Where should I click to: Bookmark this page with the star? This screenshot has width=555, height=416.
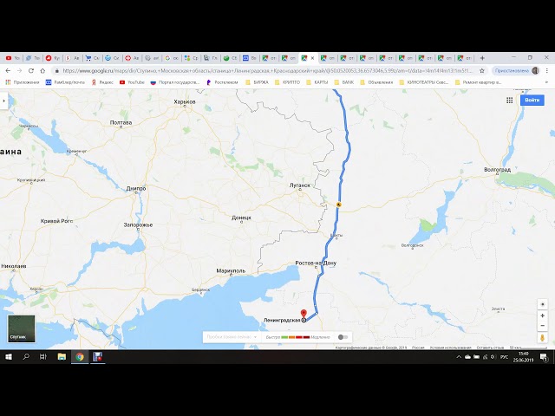click(482, 71)
